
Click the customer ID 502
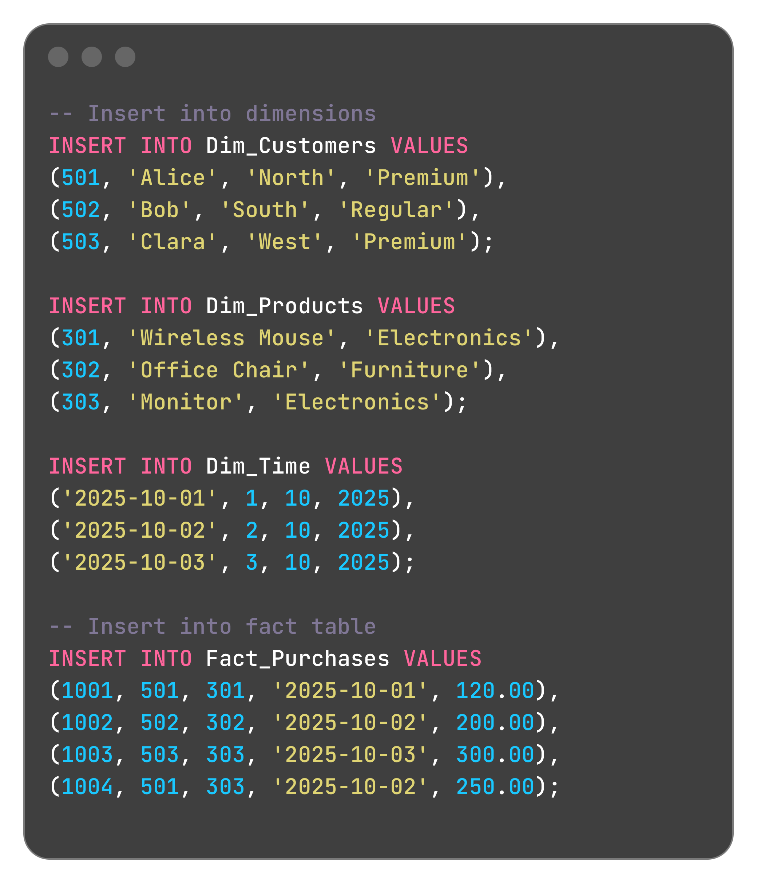pyautogui.click(x=80, y=210)
